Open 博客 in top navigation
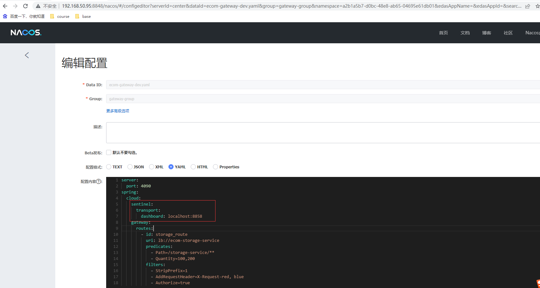Image resolution: width=540 pixels, height=288 pixels. tap(487, 33)
